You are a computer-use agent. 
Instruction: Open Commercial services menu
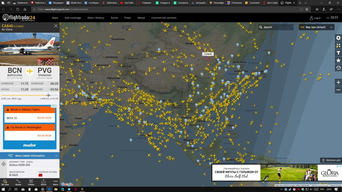tap(164, 18)
